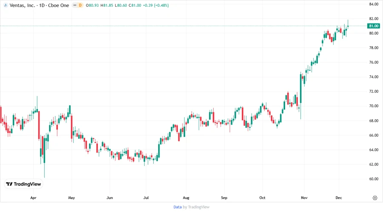The width and height of the screenshot is (383, 212).
Task: Click the open value O80.93
Action: click(x=92, y=6)
